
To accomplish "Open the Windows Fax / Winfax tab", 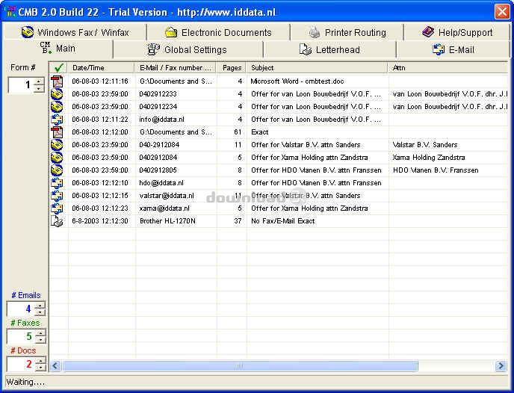I will click(75, 32).
